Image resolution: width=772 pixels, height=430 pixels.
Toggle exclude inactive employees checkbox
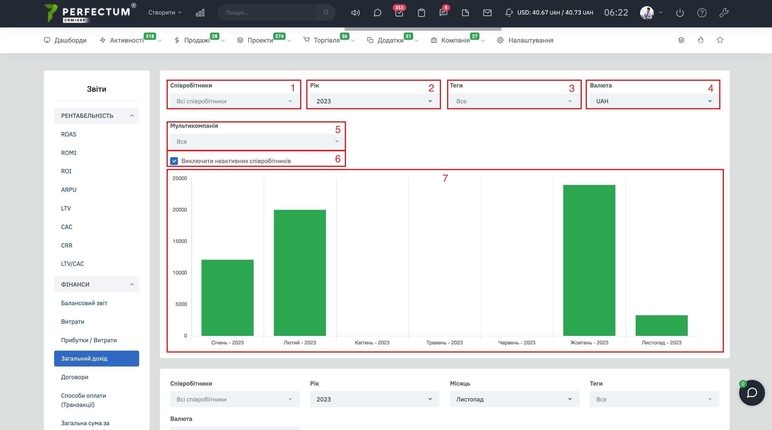(x=174, y=161)
